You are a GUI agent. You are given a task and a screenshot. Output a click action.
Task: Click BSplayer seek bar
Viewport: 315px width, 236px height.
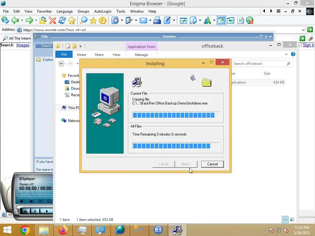pyautogui.click(x=35, y=195)
